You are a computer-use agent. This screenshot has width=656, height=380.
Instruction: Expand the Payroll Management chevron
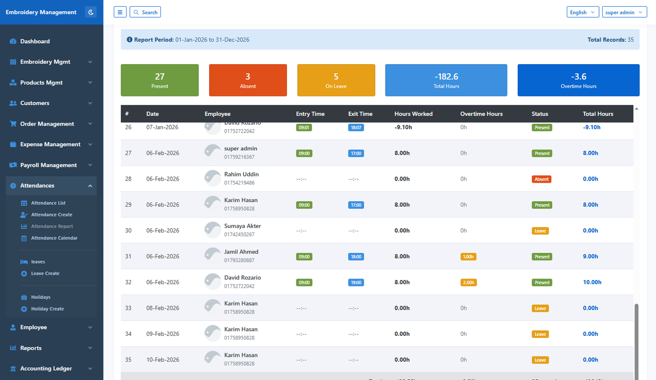(90, 165)
